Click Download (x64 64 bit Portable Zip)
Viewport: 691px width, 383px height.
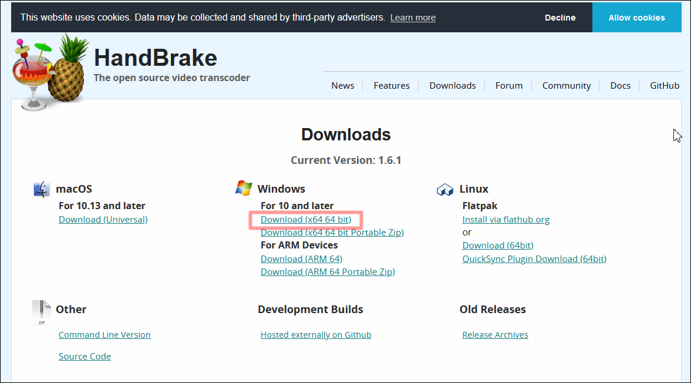tap(332, 232)
